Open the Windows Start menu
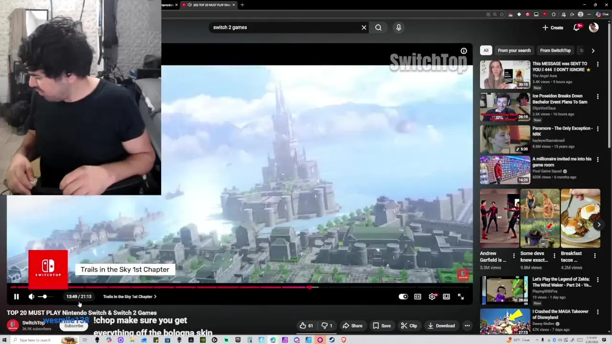The width and height of the screenshot is (612, 344). click(4, 340)
